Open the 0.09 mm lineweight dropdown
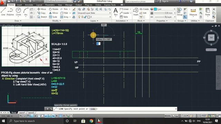The height and width of the screenshot is (124, 221). pos(164,13)
